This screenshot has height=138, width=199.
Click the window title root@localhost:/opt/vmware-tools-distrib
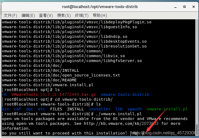tap(100, 7)
